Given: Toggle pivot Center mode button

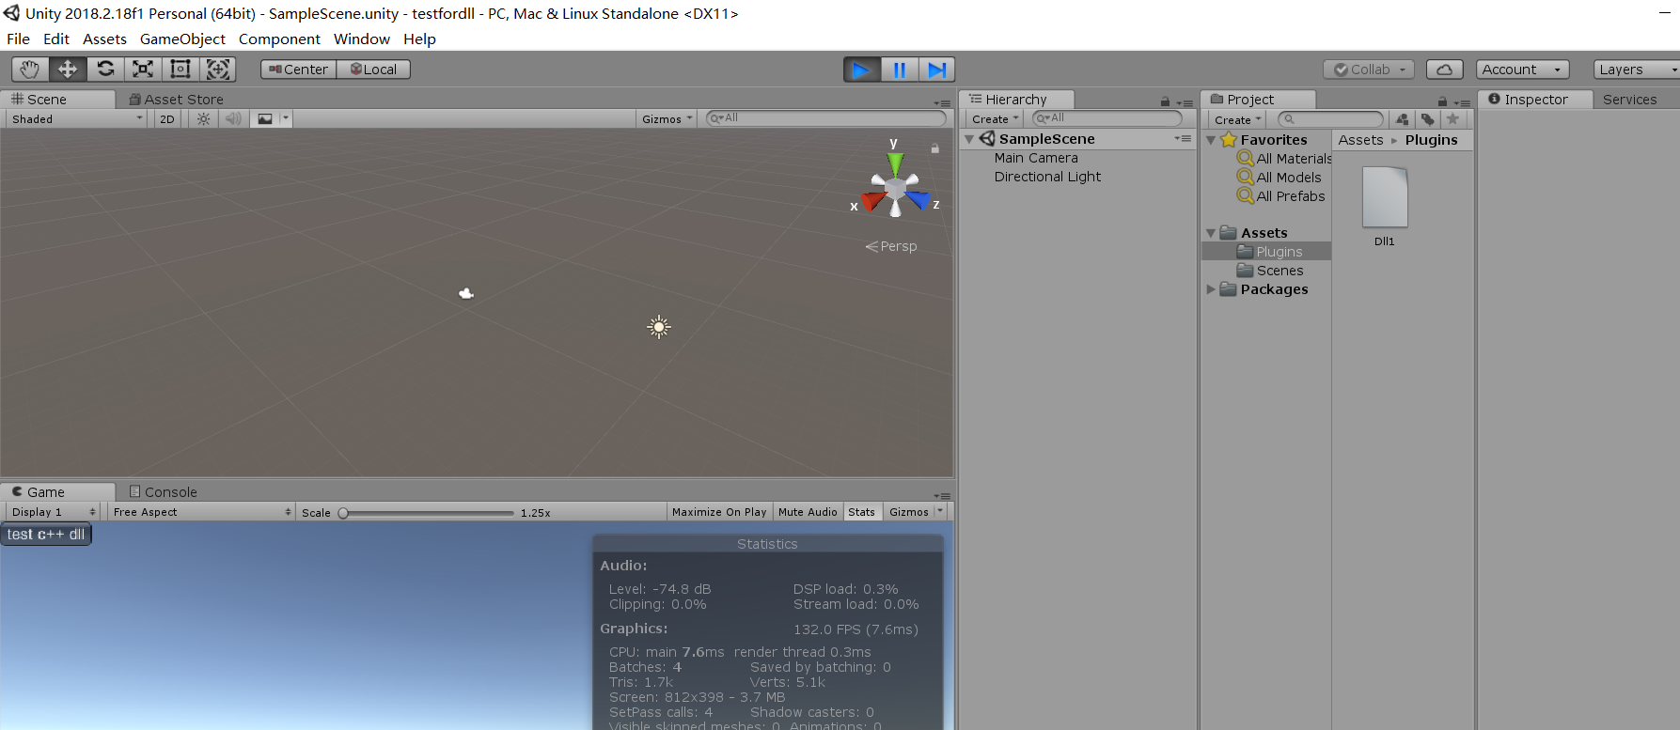Looking at the screenshot, I should [x=299, y=70].
